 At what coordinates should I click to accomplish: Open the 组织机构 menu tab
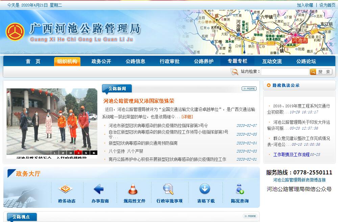[67, 61]
